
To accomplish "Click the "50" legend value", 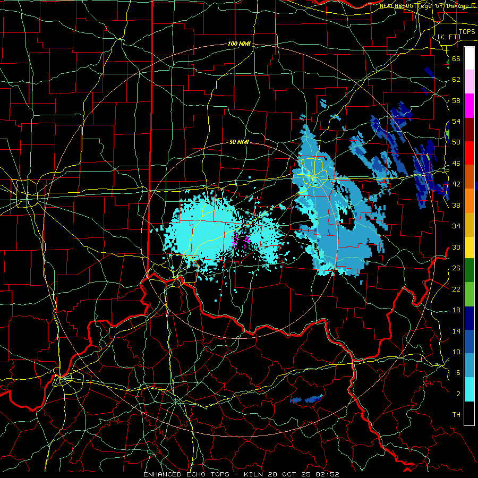I will coord(456,142).
